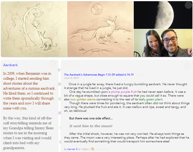
Task: Open the aardvark under tree sketch
Action: 34,29
